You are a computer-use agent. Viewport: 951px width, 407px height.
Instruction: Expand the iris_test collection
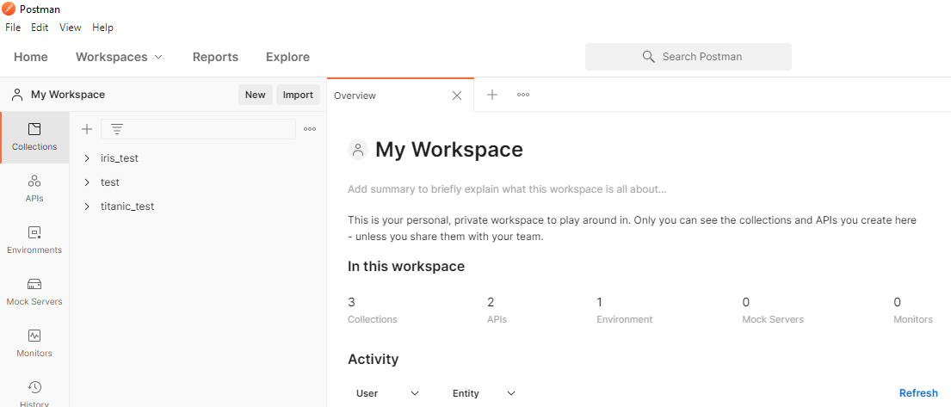[87, 158]
